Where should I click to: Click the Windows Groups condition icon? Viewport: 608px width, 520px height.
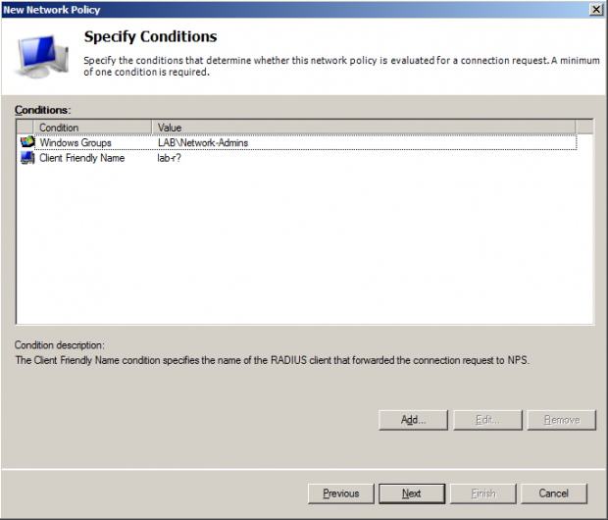pyautogui.click(x=26, y=142)
